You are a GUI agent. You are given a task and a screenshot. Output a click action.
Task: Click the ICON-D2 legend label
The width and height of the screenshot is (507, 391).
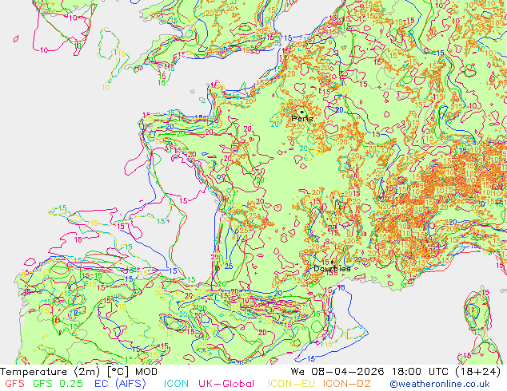pyautogui.click(x=347, y=384)
